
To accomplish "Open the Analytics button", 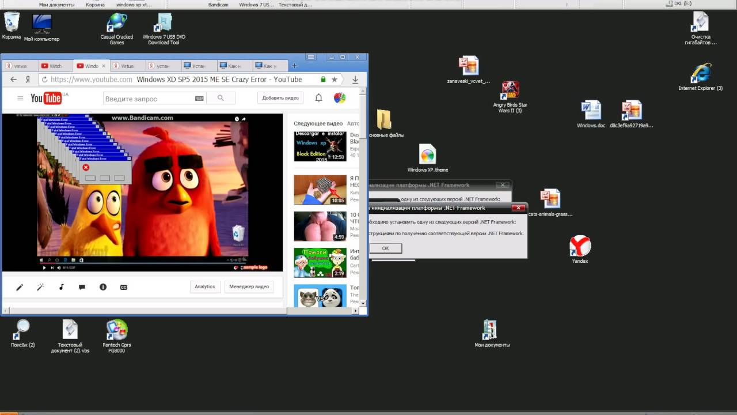I will point(205,286).
